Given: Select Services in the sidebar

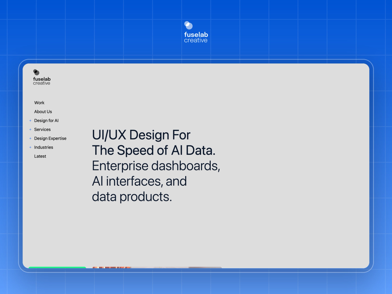Looking at the screenshot, I should [x=42, y=130].
